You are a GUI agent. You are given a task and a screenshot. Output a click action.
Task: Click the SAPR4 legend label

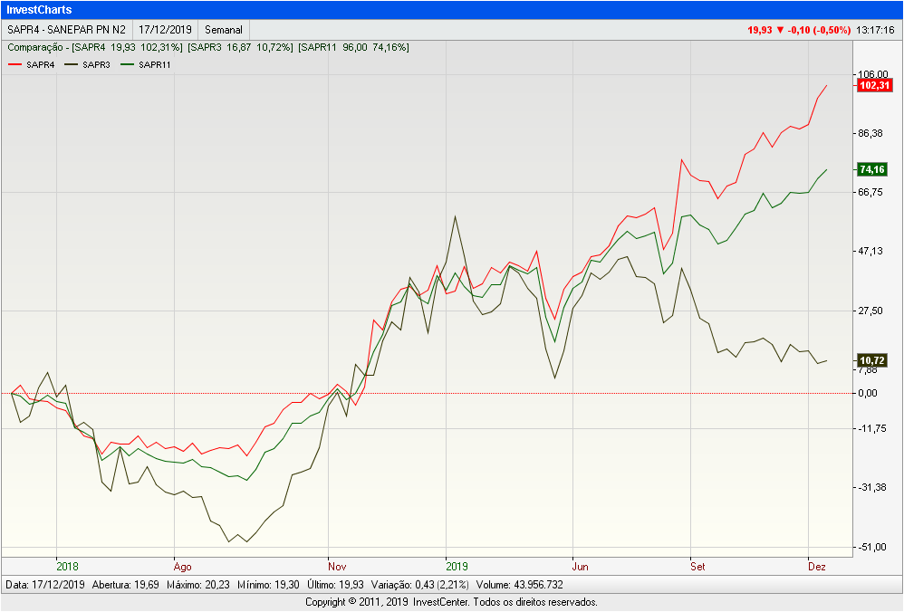[41, 64]
